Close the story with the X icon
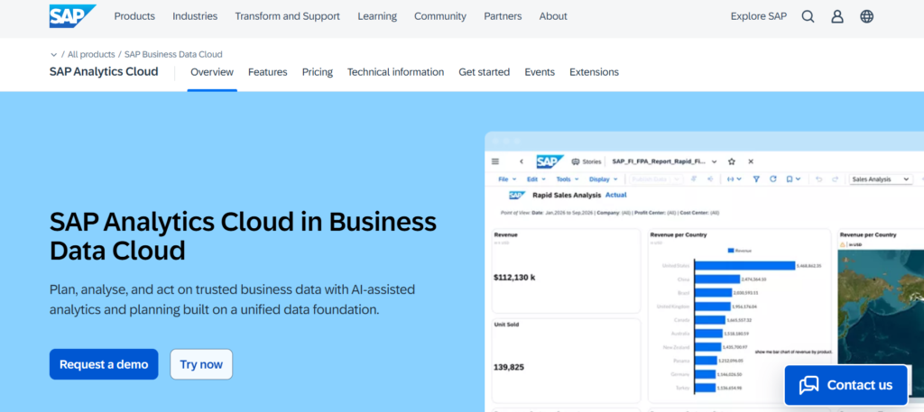The image size is (924, 412). pyautogui.click(x=751, y=161)
